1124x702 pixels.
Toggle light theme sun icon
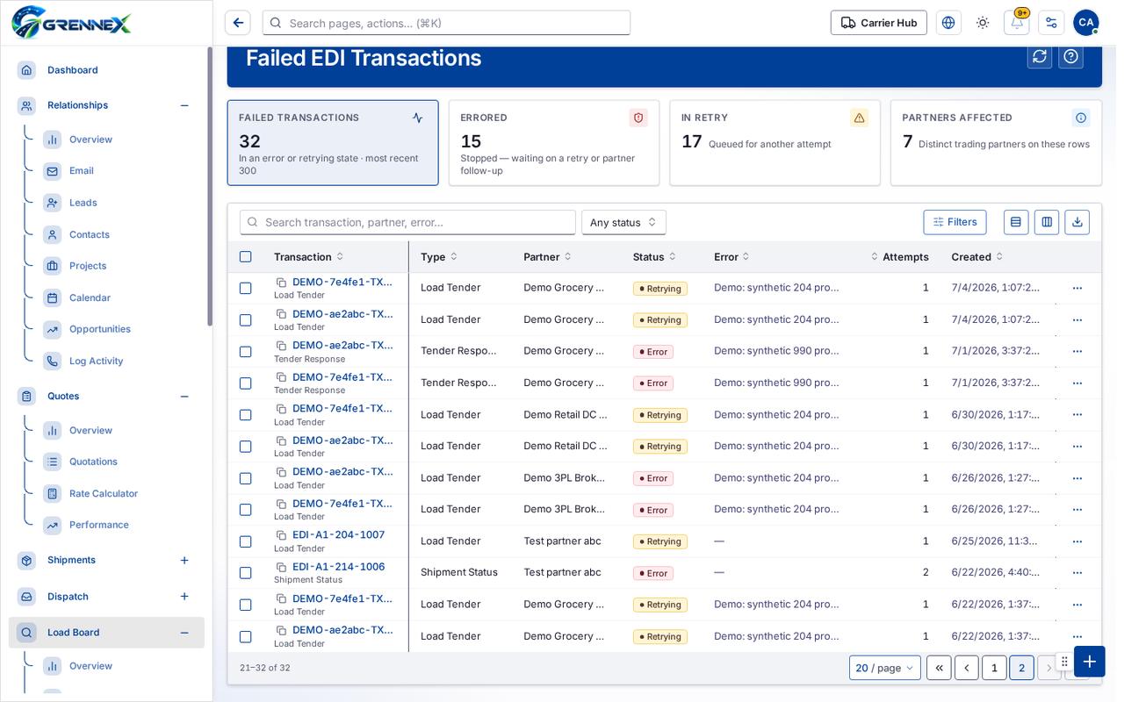983,23
